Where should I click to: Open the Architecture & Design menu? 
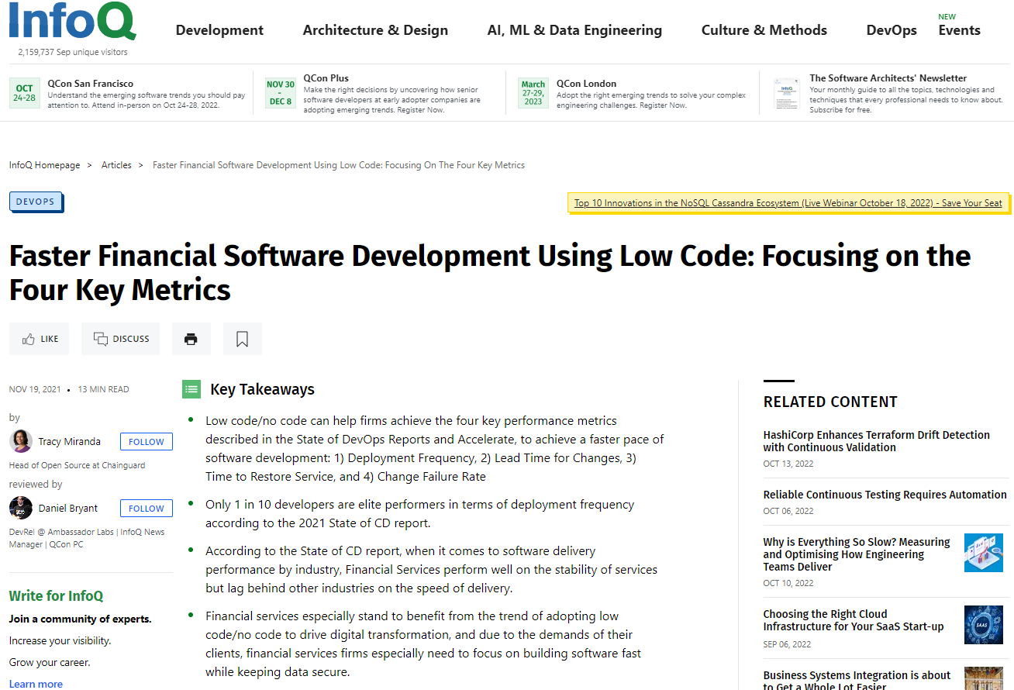point(375,30)
